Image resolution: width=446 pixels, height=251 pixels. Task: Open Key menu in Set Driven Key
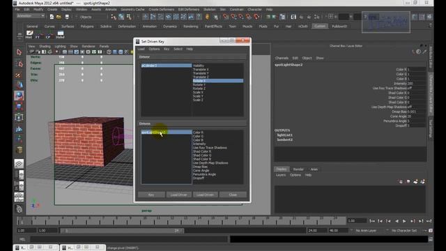pyautogui.click(x=167, y=49)
